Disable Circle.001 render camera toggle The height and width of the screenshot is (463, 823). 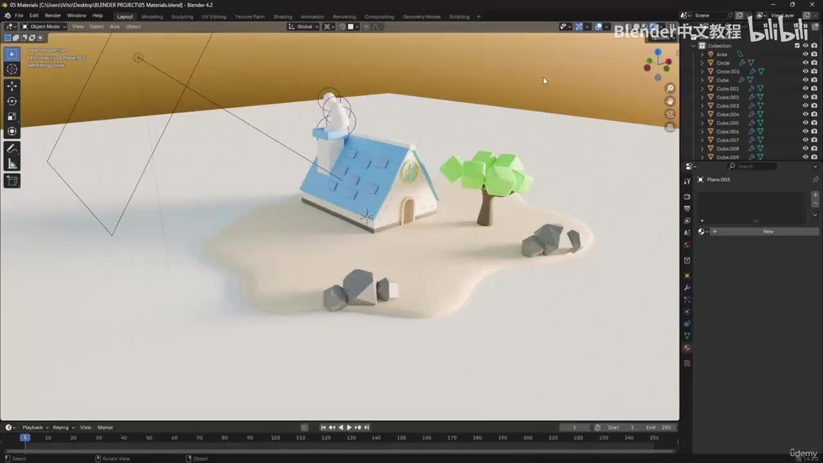tap(814, 71)
